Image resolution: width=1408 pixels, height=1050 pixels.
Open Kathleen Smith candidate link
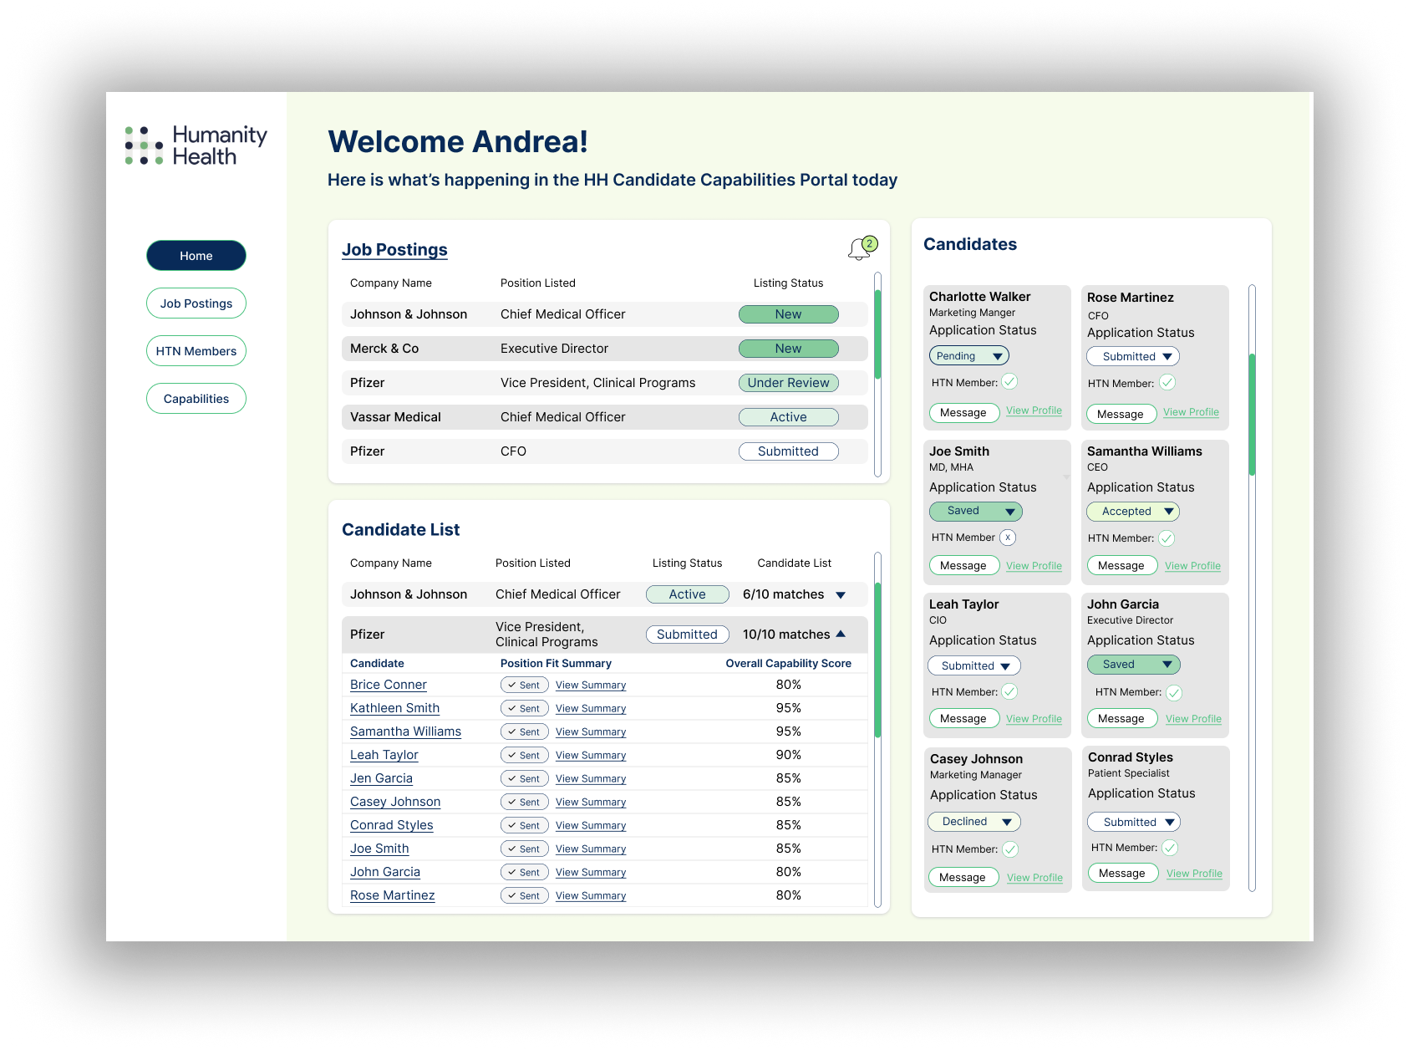394,708
